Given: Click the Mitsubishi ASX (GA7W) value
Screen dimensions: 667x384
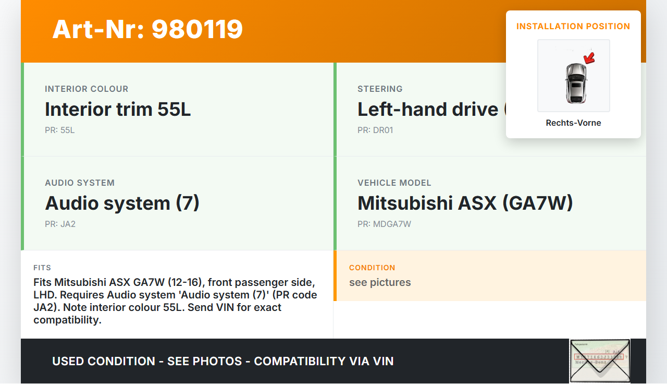Looking at the screenshot, I should click(x=465, y=203).
